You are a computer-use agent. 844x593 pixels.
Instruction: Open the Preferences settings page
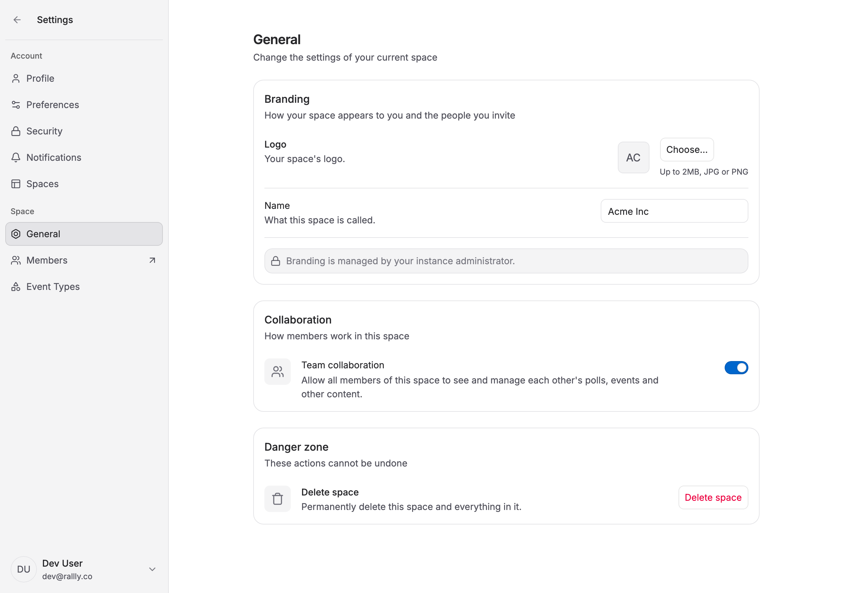[84, 105]
